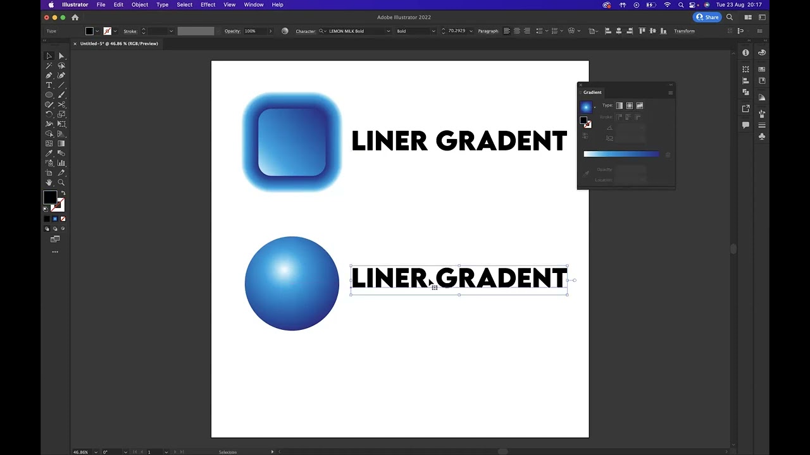
Task: Click the Transform link in control bar
Action: point(684,31)
